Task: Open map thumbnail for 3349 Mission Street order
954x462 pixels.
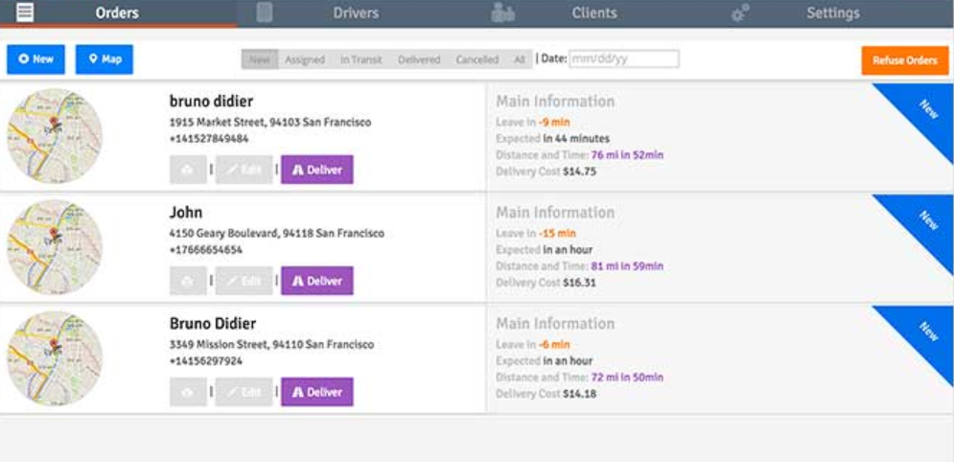Action: click(55, 358)
